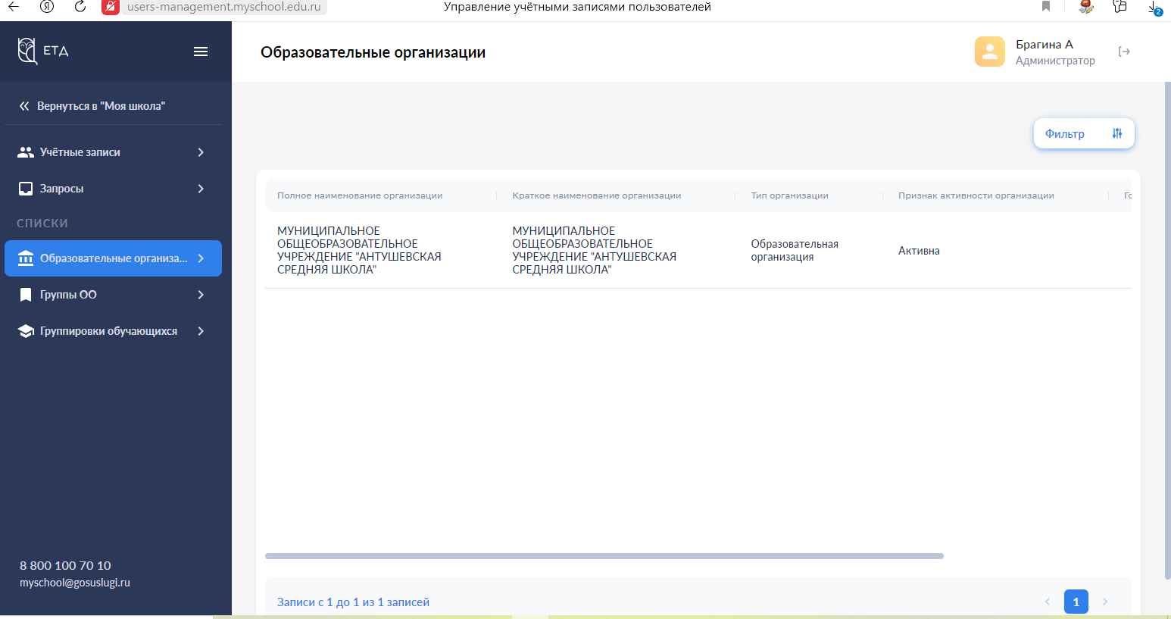Screen dimensions: 1171x619
Task: Expand Образовательные организации chevron
Action: (x=201, y=258)
